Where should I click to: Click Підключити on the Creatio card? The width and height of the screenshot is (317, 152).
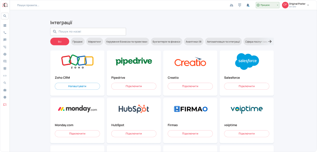(190, 86)
